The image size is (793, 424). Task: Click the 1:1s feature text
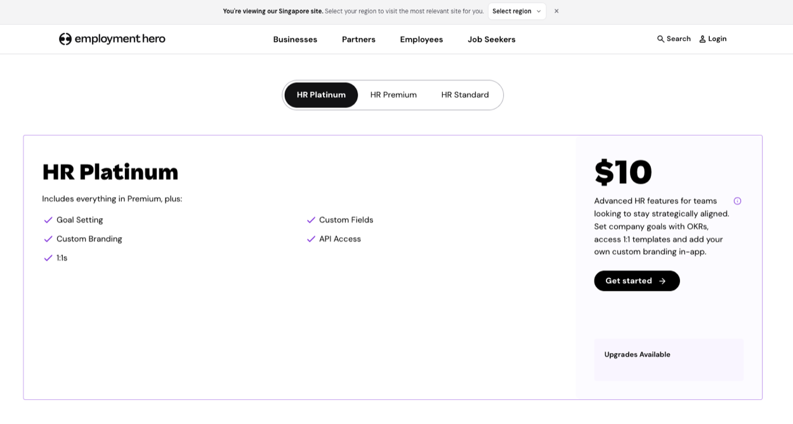(62, 258)
